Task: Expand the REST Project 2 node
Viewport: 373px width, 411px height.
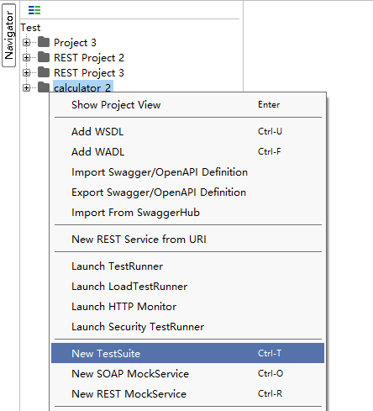Action: [x=26, y=58]
